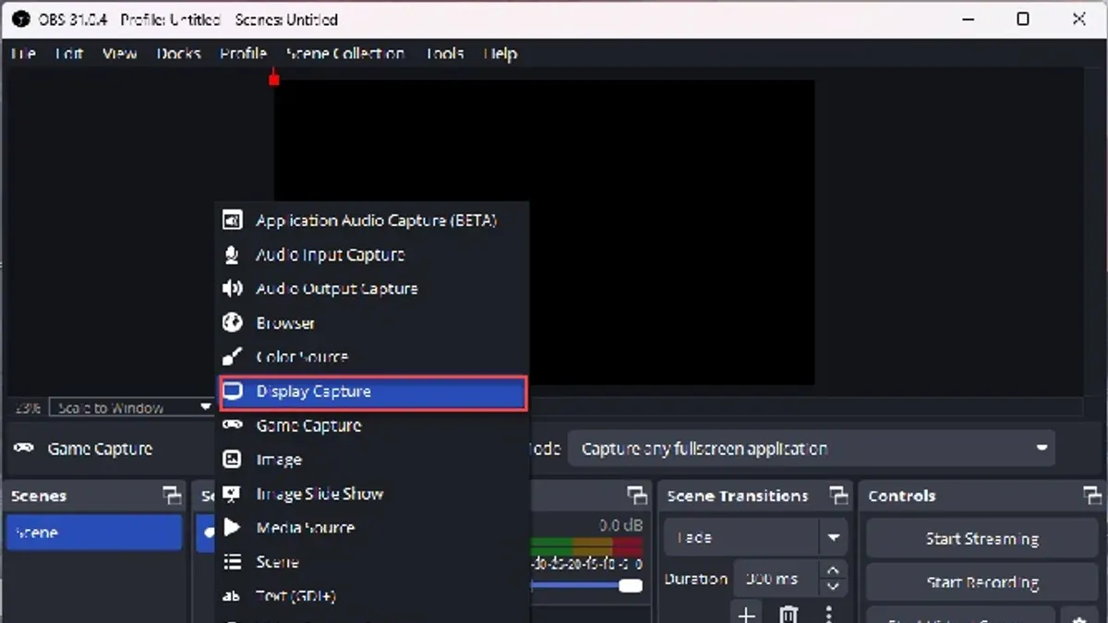Undock the Controls panel
This screenshot has width=1108, height=623.
pos(1092,496)
